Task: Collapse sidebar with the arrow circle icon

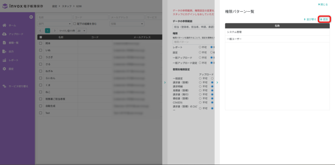Action: (x=31, y=17)
